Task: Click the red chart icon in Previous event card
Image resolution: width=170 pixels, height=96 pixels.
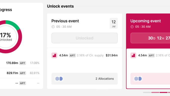Action: (x=54, y=55)
